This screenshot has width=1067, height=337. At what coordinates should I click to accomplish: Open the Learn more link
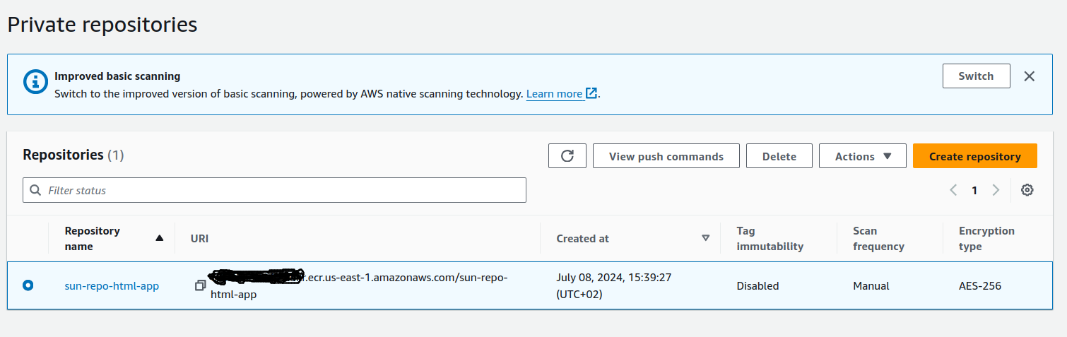[x=562, y=93]
